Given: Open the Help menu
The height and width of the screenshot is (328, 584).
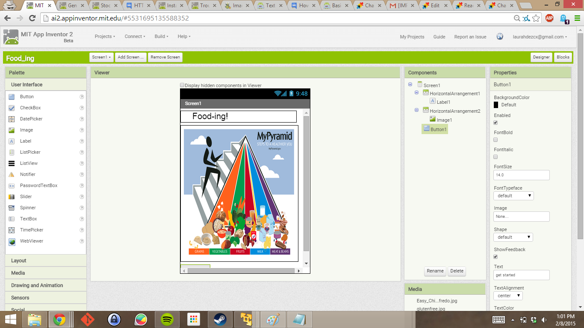Looking at the screenshot, I should (x=184, y=37).
